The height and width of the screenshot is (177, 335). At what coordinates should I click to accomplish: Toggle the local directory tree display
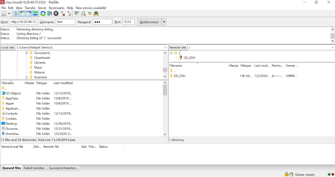click(x=22, y=14)
